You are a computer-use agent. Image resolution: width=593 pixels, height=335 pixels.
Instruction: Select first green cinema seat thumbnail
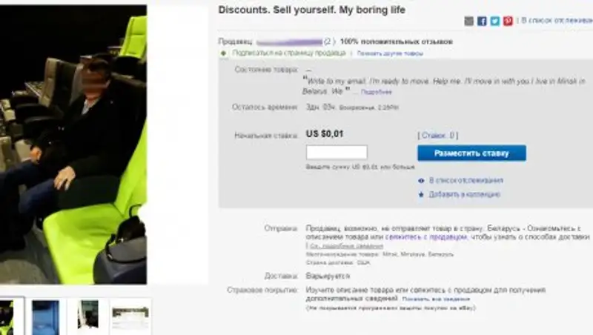11,317
